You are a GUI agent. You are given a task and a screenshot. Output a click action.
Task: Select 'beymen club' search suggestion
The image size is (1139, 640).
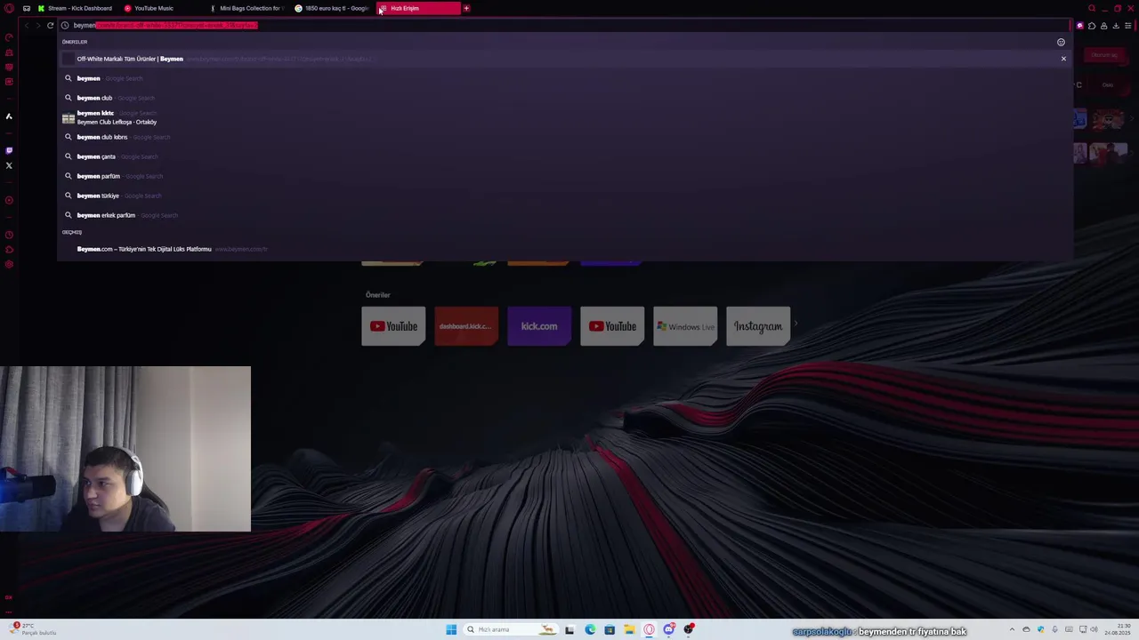pyautogui.click(x=565, y=98)
